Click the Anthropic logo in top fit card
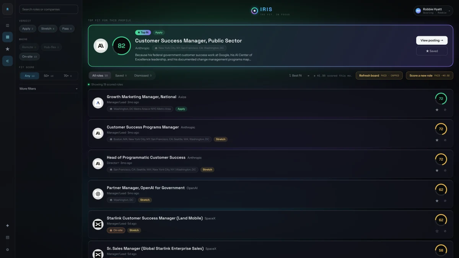The image size is (459, 258). tap(101, 46)
